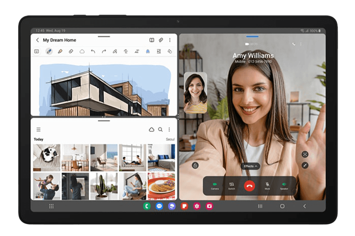Redo the drawing stroke

[104, 51]
